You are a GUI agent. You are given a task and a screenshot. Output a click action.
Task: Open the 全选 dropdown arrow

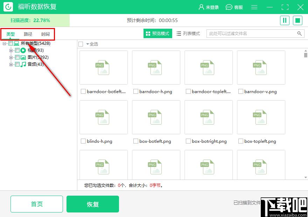(87, 44)
